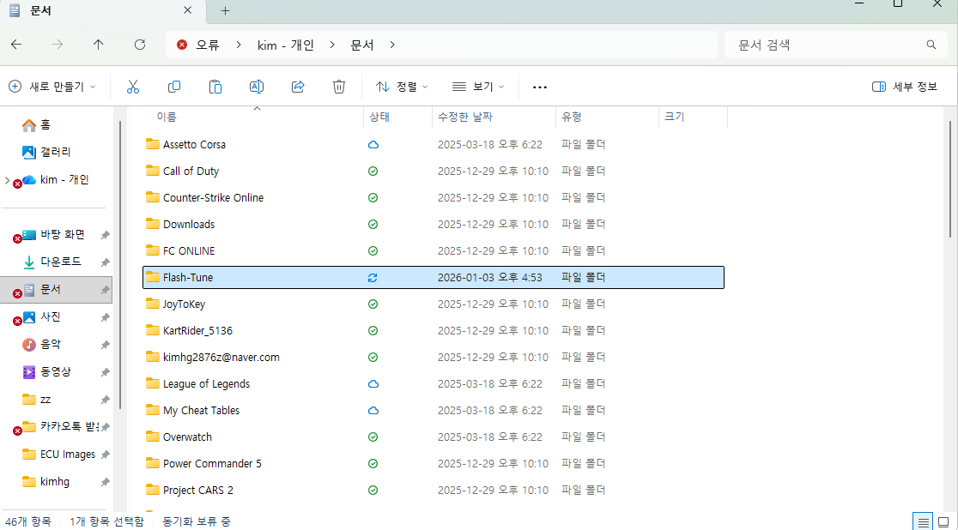Click kim - 개인 in breadcrumb path
The width and height of the screenshot is (958, 530).
[x=286, y=45]
